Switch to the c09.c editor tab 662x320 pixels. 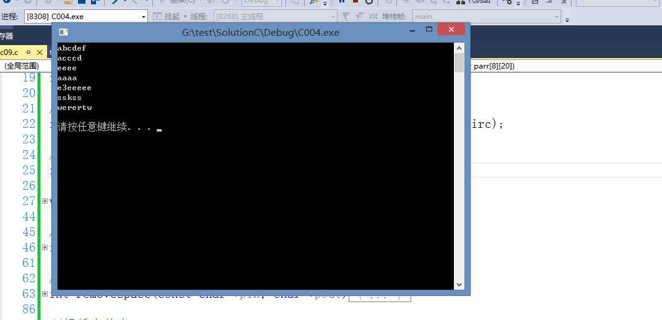click(x=9, y=53)
